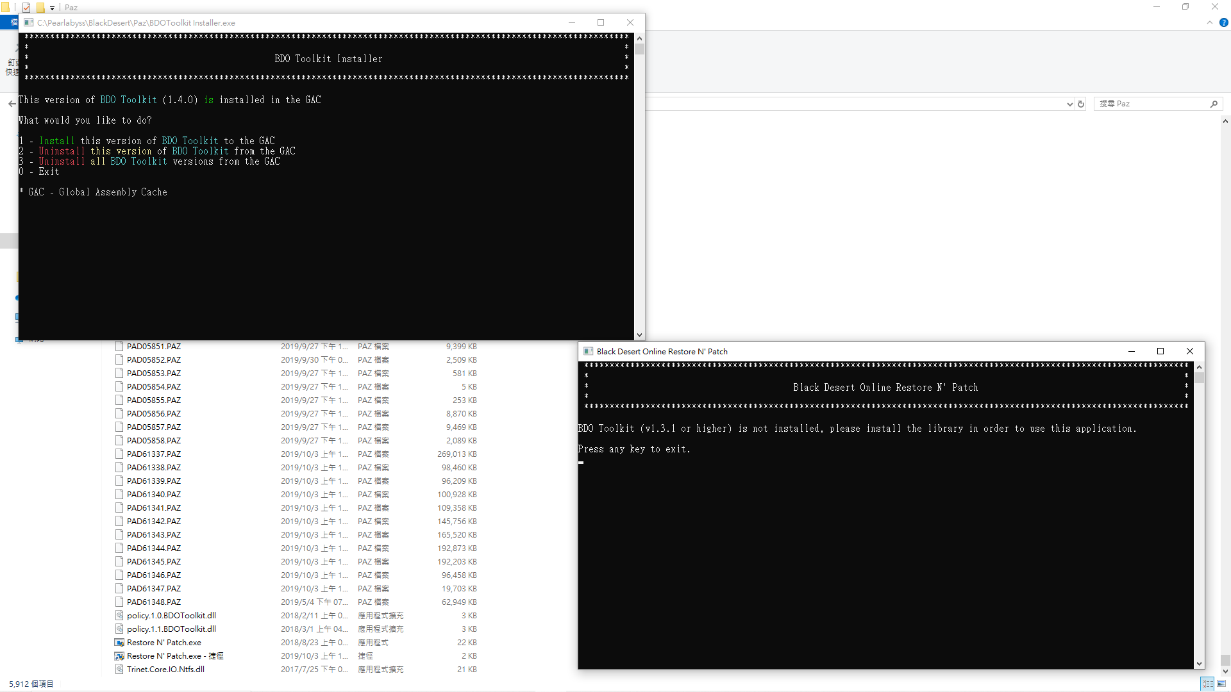
Task: Click the magnifier icon in search box
Action: pos(1214,104)
